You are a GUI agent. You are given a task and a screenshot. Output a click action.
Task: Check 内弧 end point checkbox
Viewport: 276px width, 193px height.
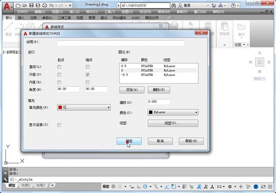point(88,82)
